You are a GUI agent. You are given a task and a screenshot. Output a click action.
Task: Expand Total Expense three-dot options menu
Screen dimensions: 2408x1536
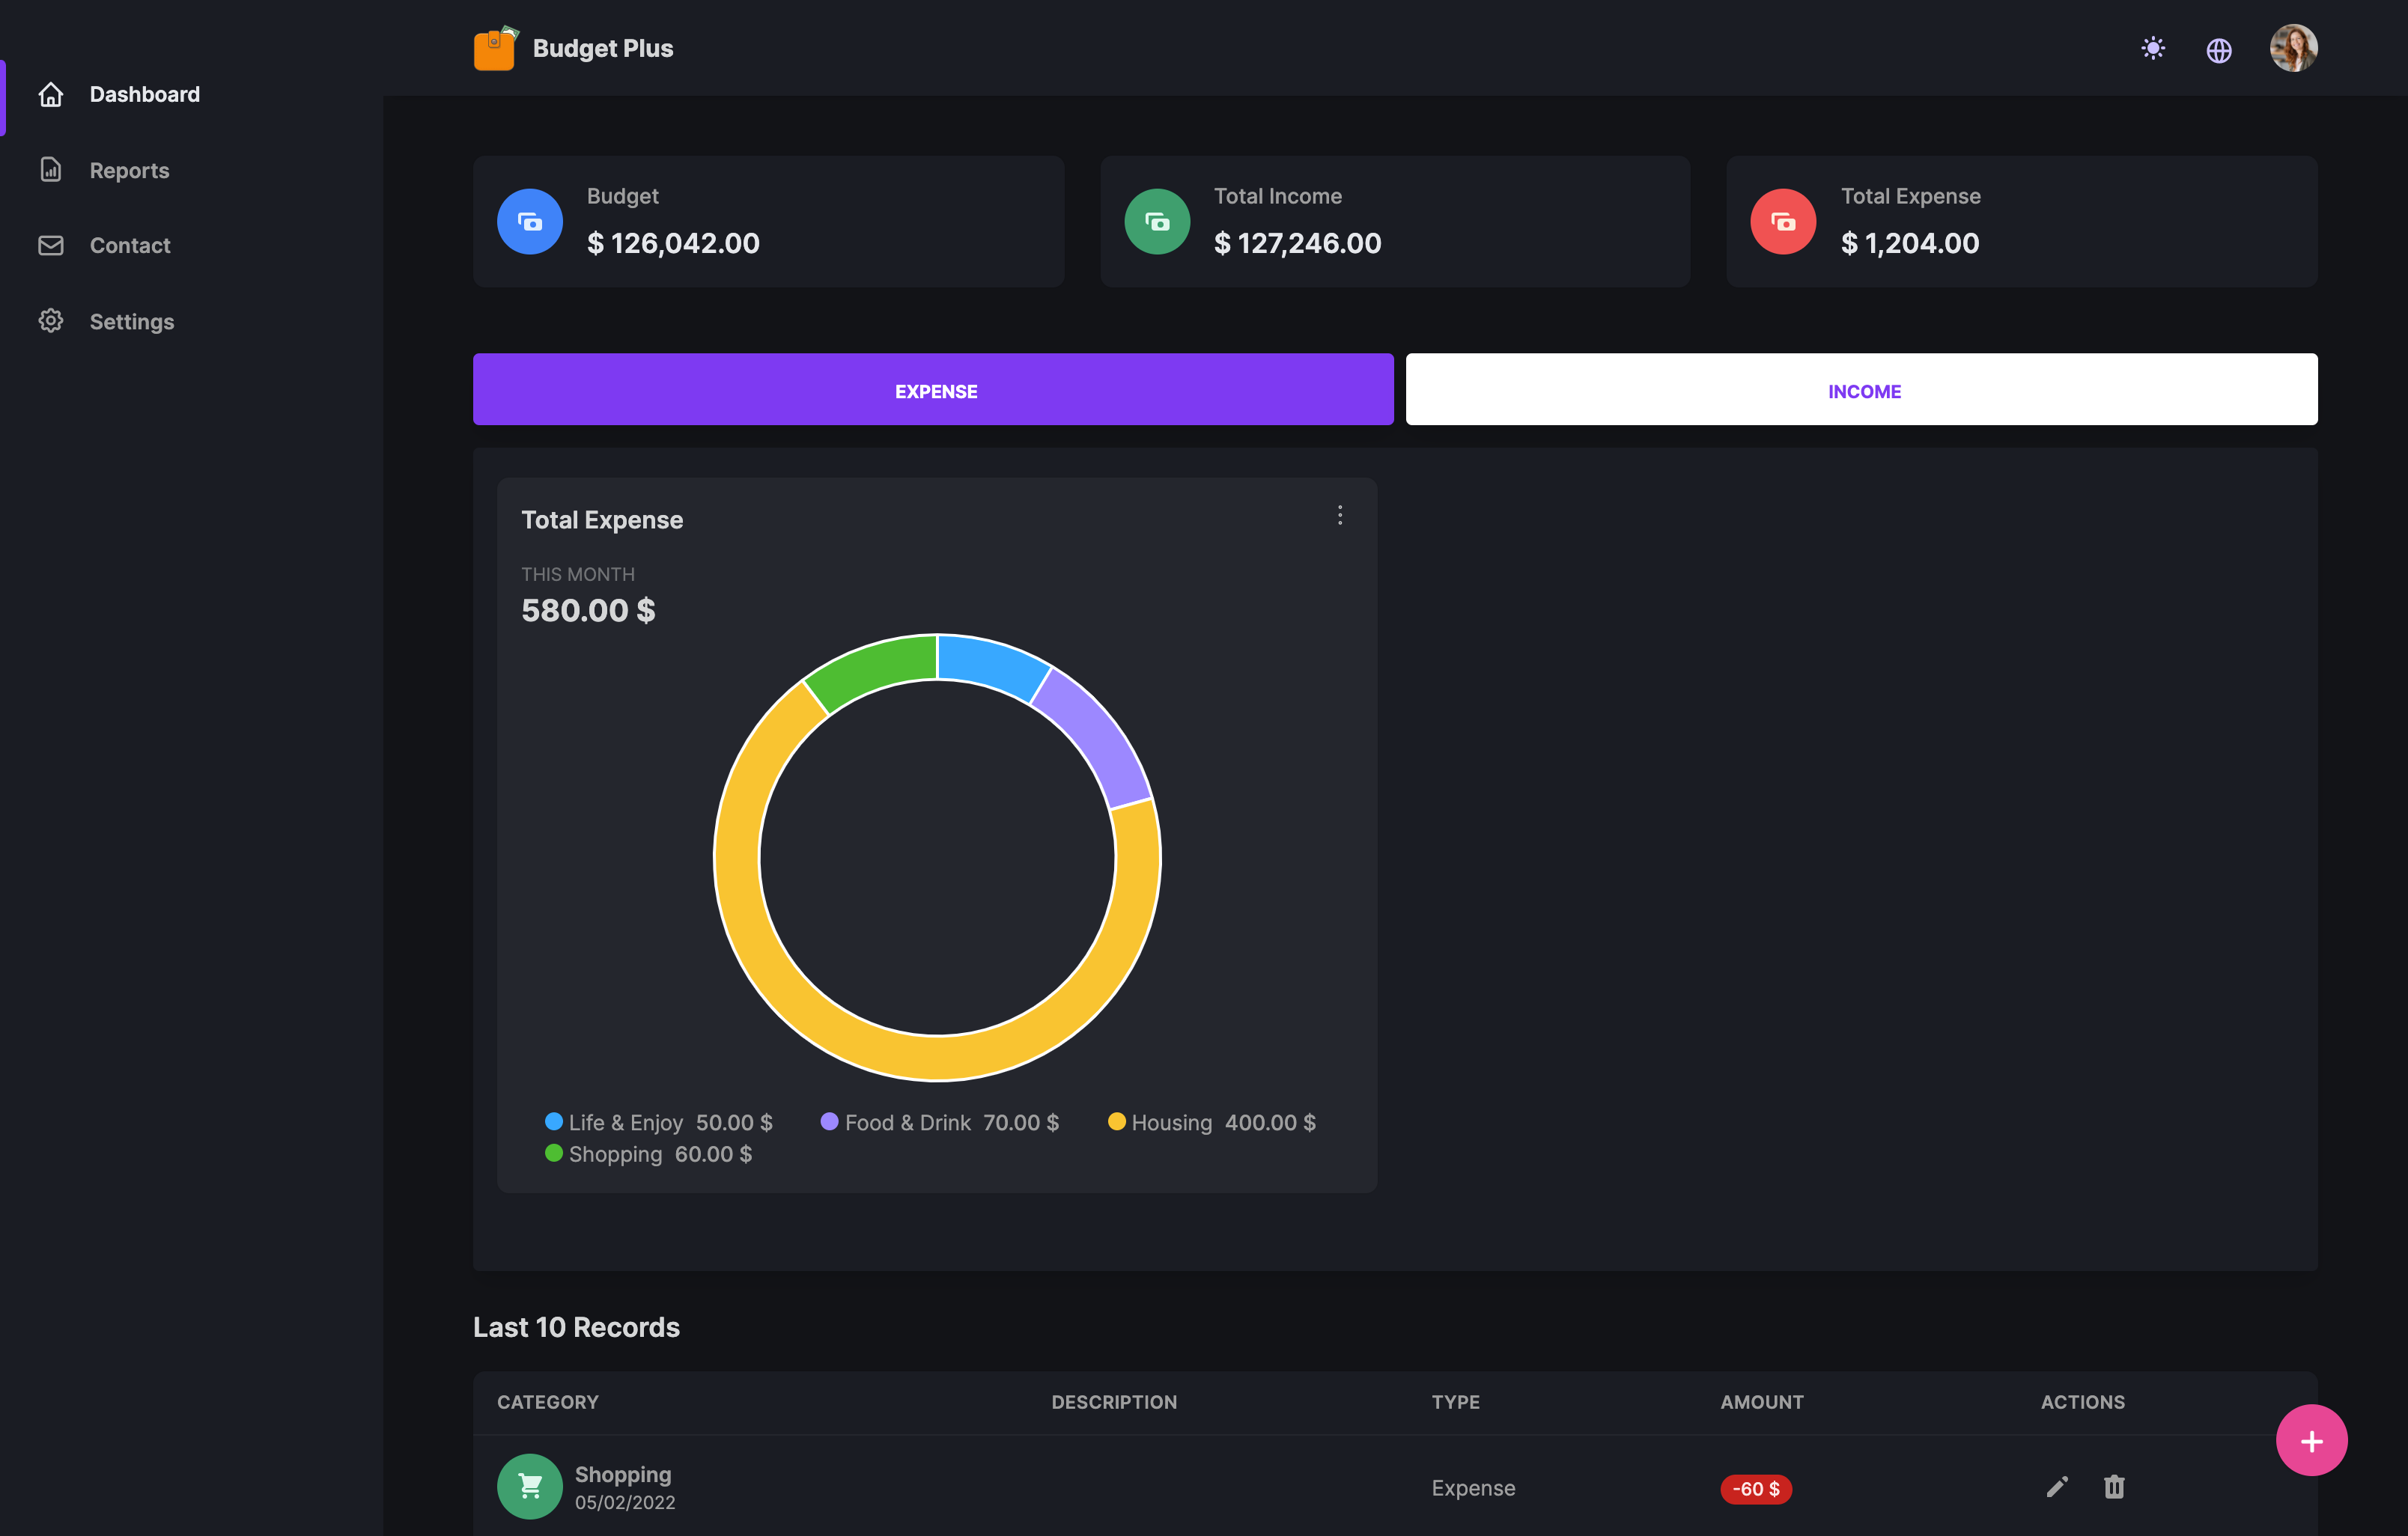1339,515
